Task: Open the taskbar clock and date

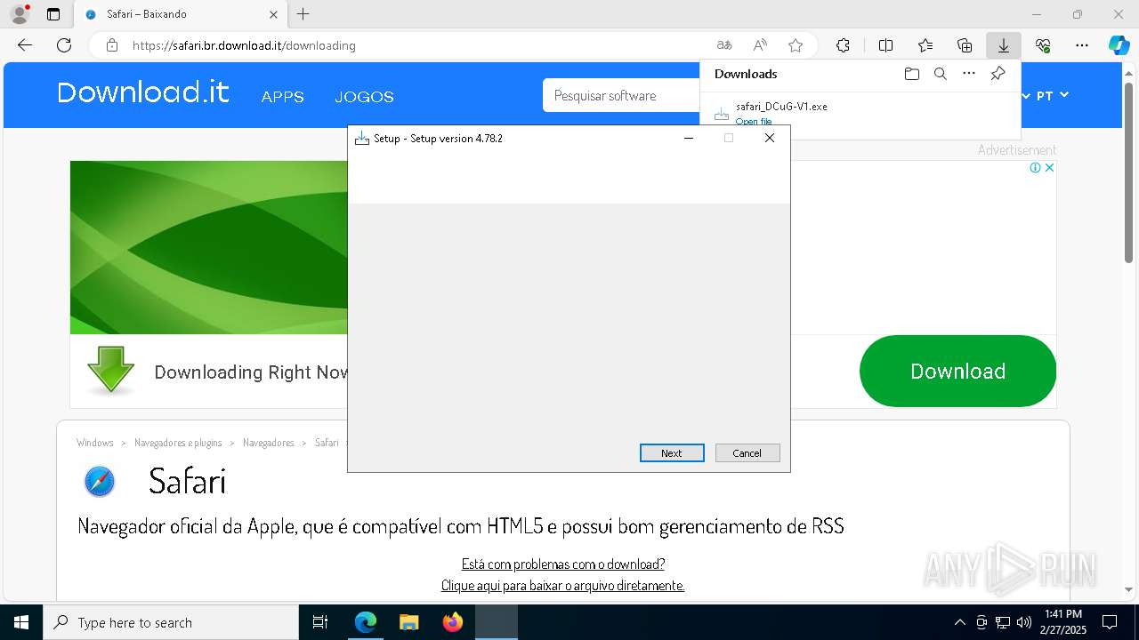Action: (x=1064, y=622)
